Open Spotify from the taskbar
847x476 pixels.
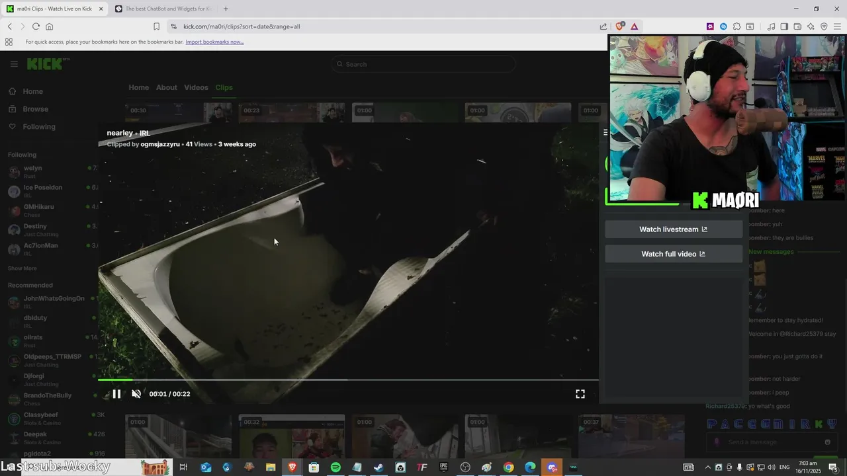(x=335, y=467)
